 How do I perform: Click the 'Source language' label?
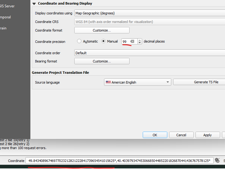click(x=47, y=82)
